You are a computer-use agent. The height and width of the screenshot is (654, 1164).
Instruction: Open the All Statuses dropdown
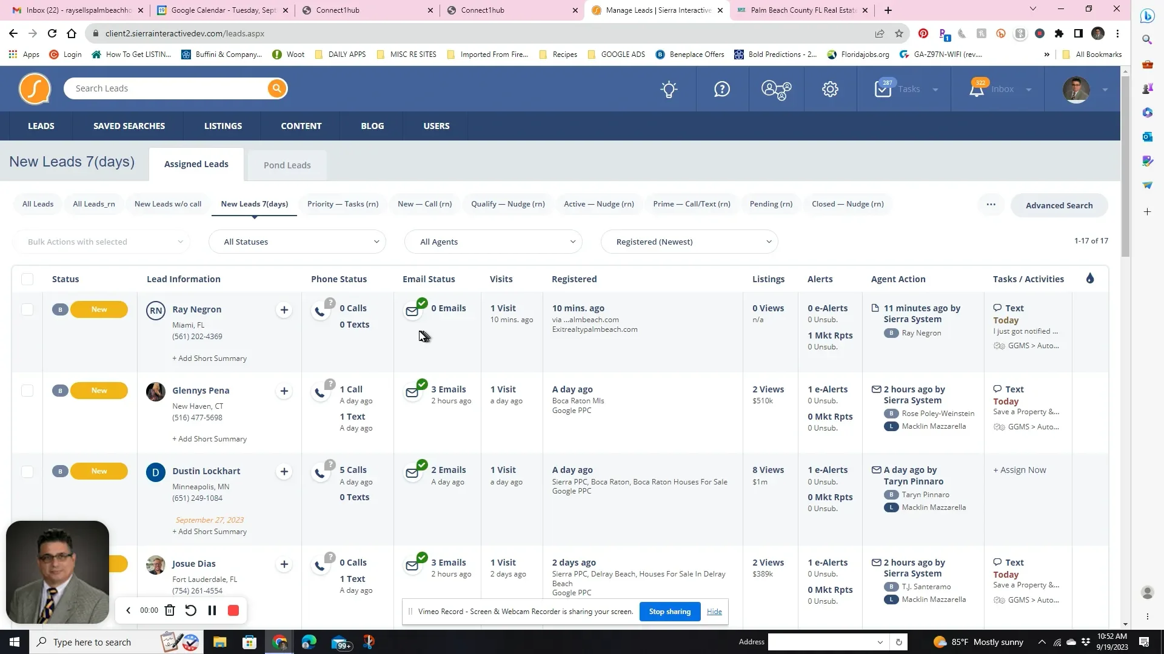297,242
